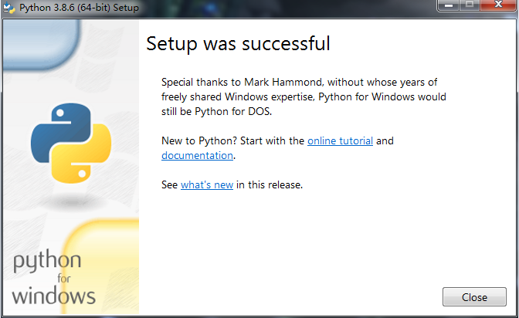The width and height of the screenshot is (519, 318).
Task: Click the word "windows" in the left panel
Action: [x=54, y=295]
